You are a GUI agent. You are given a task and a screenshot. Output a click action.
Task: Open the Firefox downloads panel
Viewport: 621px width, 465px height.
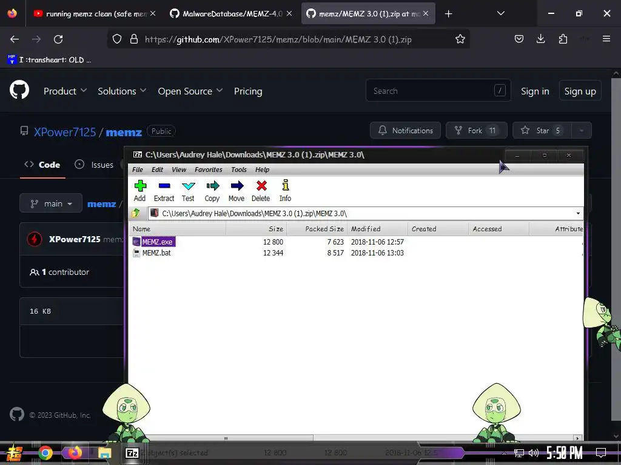(x=540, y=39)
